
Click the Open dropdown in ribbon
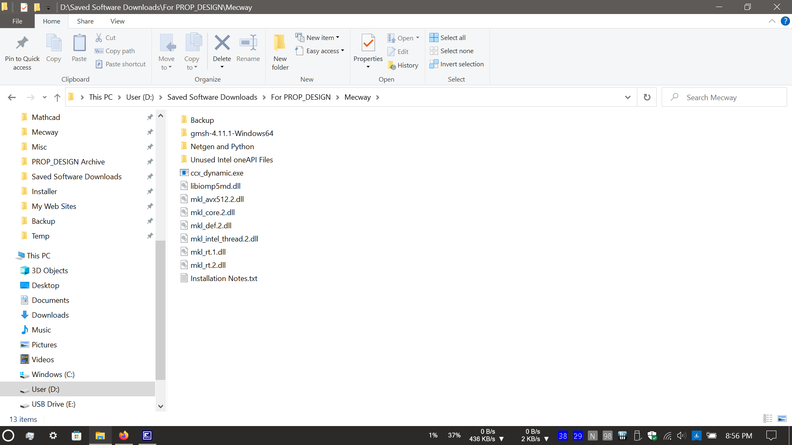[x=403, y=38]
